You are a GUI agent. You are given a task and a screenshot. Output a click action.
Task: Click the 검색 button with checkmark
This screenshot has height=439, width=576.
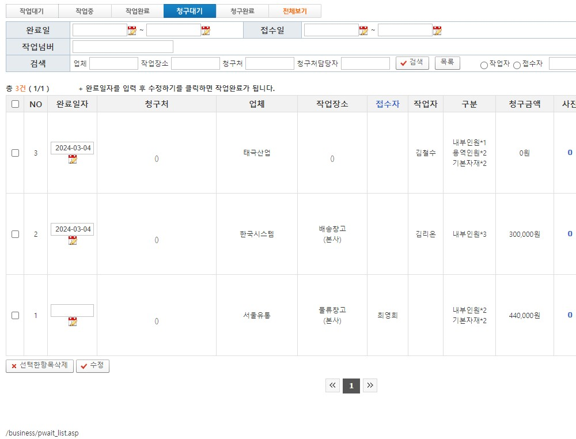(412, 63)
